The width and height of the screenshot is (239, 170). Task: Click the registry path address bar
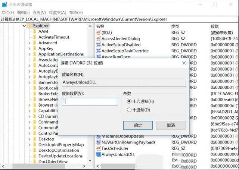coord(119,19)
